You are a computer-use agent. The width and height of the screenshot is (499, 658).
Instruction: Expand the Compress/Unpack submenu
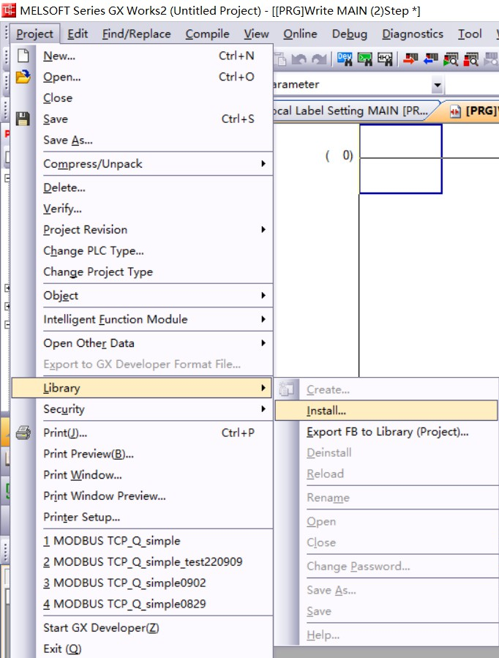263,163
